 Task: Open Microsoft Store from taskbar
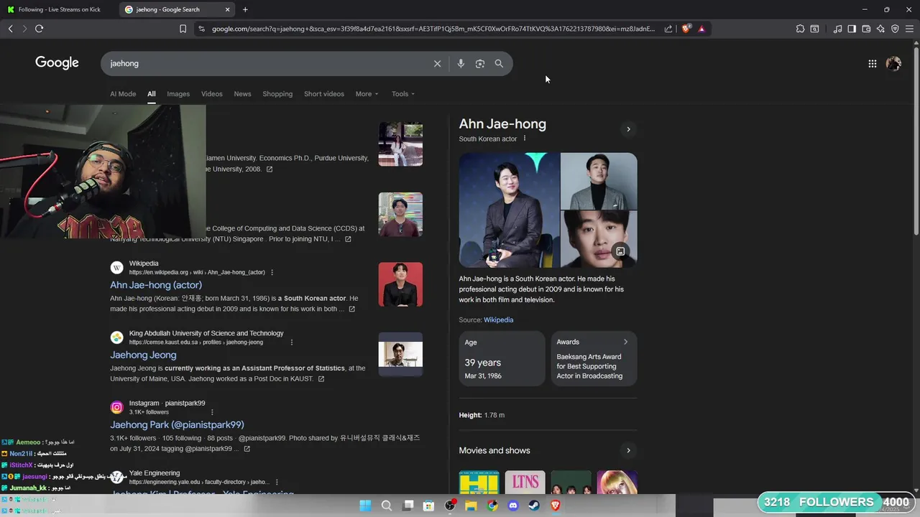pyautogui.click(x=429, y=506)
